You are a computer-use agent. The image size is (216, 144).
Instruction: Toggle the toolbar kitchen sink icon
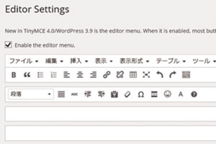pyautogui.click(x=186, y=75)
